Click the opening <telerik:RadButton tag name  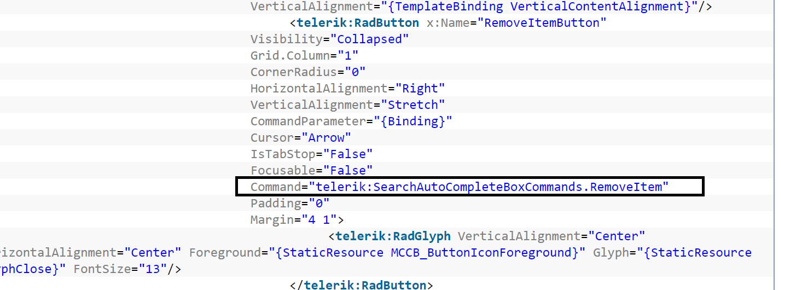point(355,23)
